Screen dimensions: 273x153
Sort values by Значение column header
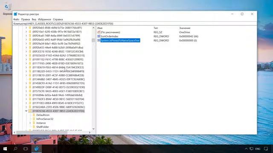[x=185, y=28]
